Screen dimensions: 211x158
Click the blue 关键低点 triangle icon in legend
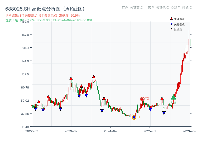pos(171,24)
